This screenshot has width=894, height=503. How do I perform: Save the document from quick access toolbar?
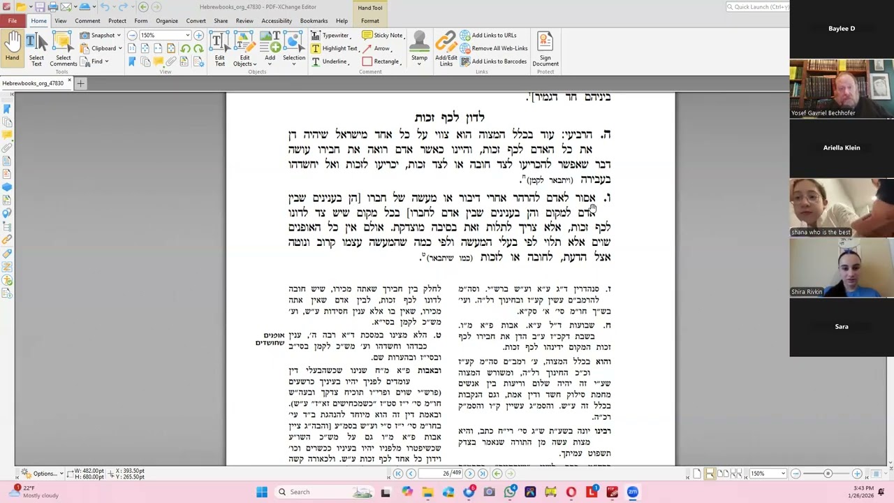tap(40, 7)
